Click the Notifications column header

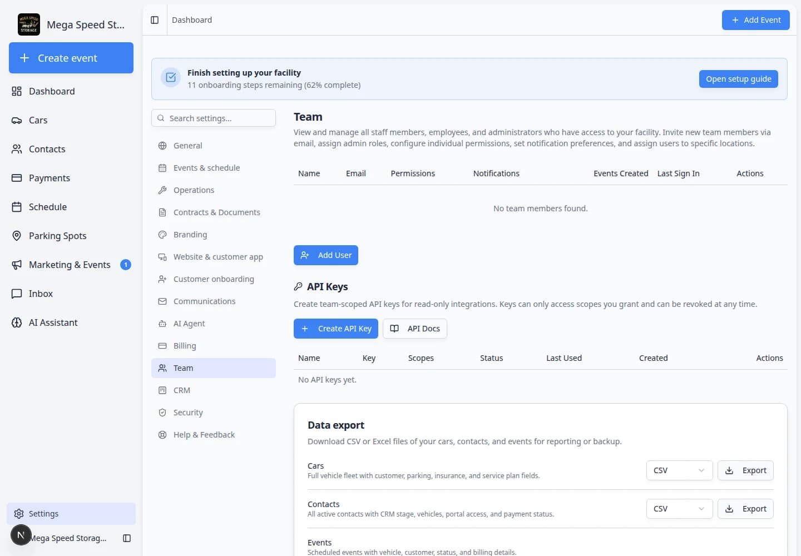click(496, 173)
